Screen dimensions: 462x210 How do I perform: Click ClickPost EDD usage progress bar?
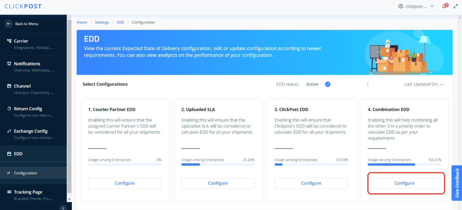(311, 165)
